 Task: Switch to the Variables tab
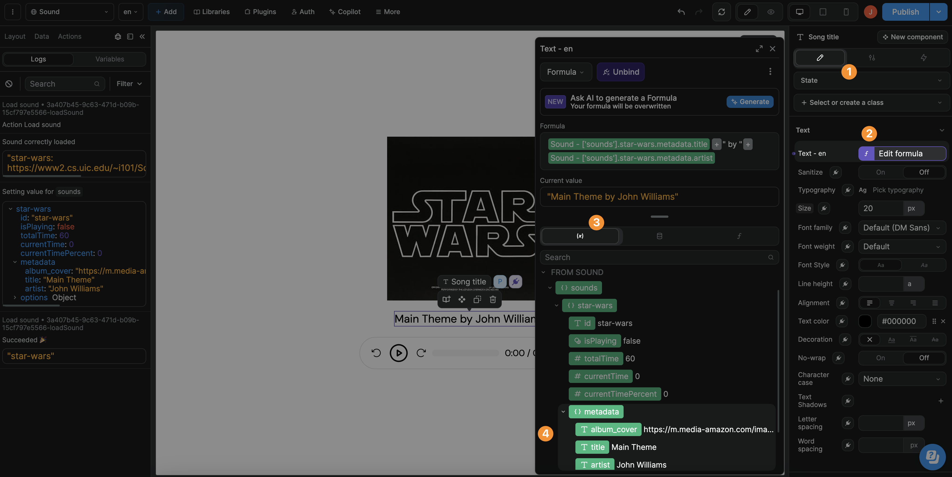coord(109,59)
